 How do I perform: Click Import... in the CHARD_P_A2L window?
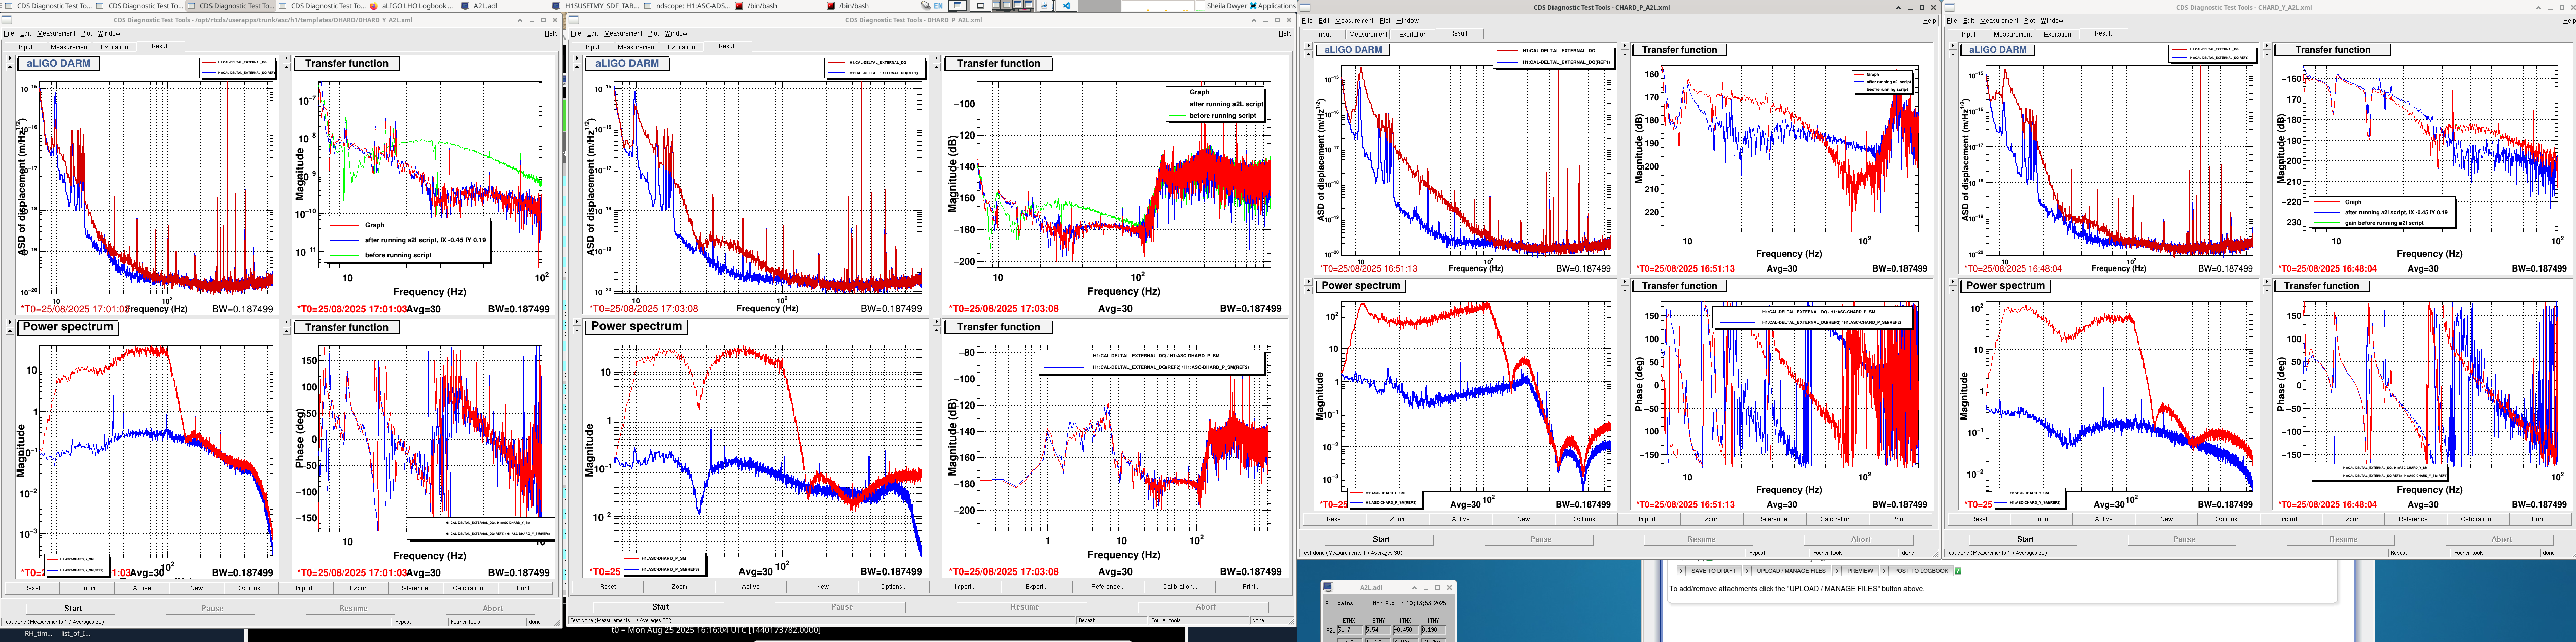[1649, 519]
